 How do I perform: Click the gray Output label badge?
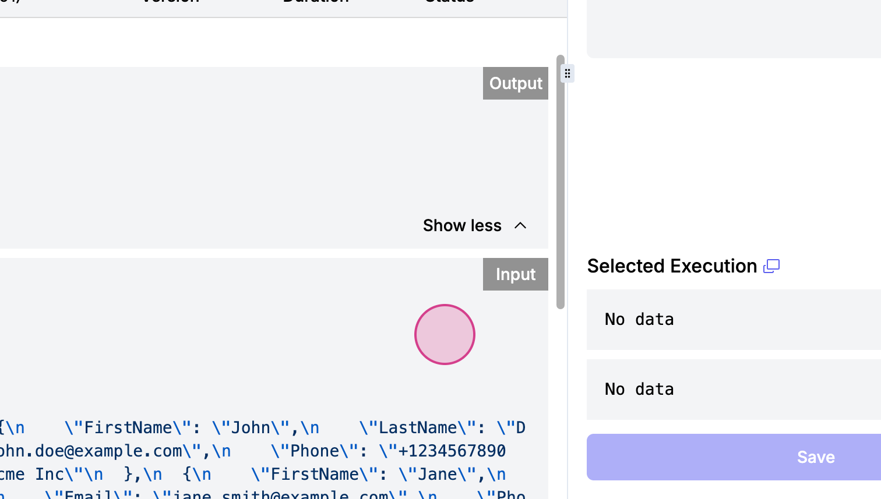tap(515, 83)
